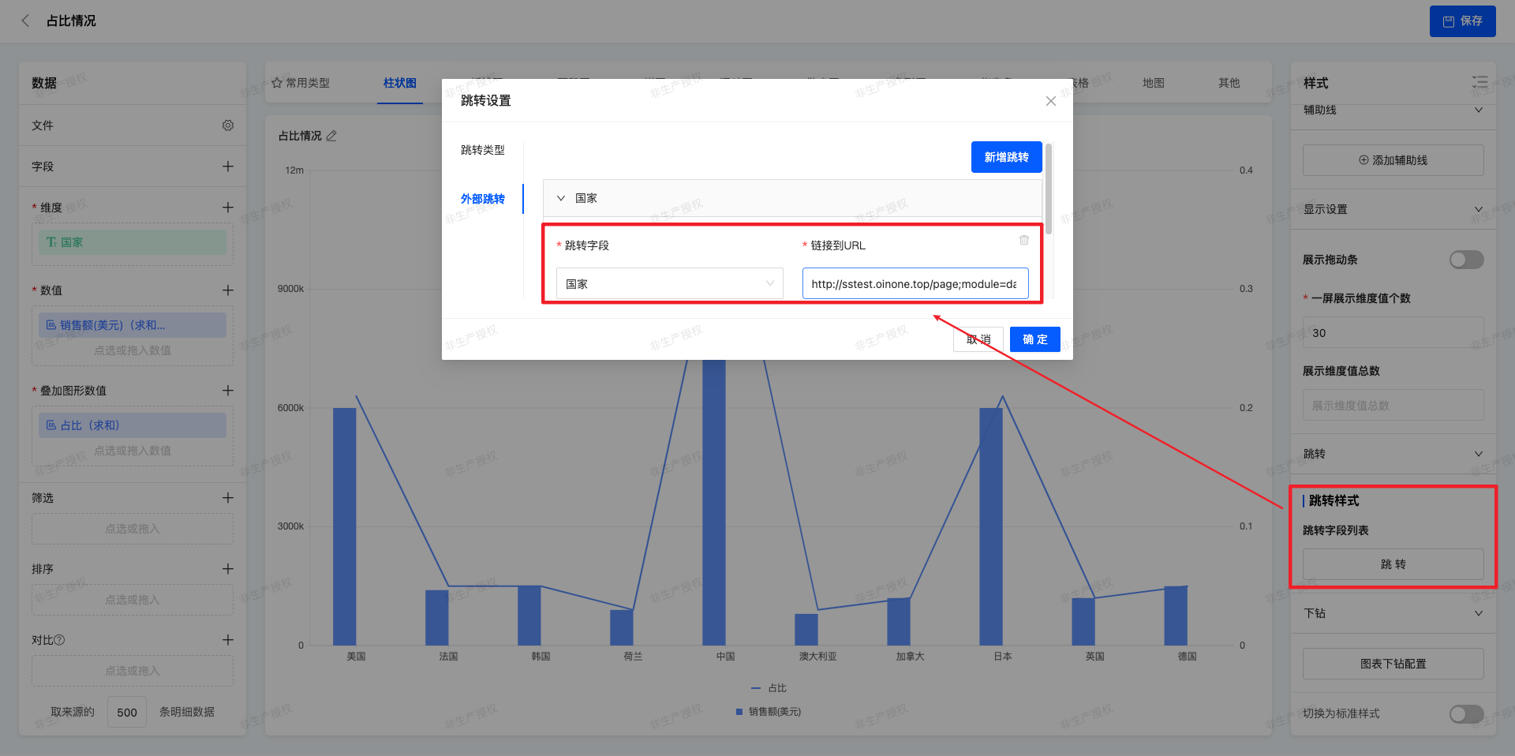Edit chart title with pencil icon
The width and height of the screenshot is (1515, 756).
pos(331,136)
